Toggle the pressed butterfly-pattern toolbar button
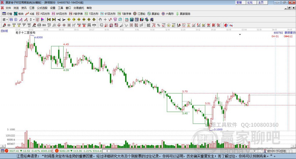 [x=38, y=20]
